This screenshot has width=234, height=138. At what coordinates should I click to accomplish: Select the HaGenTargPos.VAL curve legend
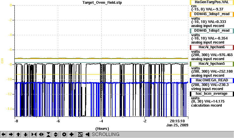tap(212, 2)
